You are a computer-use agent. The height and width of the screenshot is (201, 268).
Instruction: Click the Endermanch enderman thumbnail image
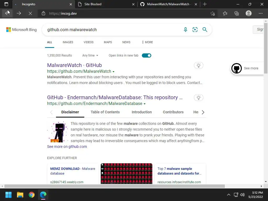click(x=58, y=132)
